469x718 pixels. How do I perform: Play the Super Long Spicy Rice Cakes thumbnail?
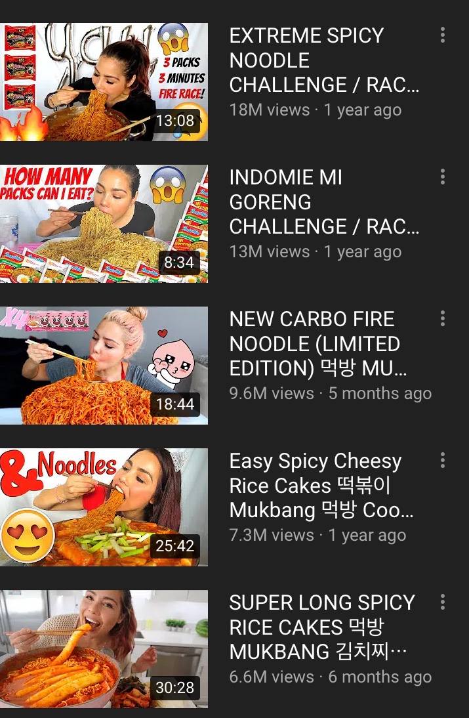[x=104, y=649]
